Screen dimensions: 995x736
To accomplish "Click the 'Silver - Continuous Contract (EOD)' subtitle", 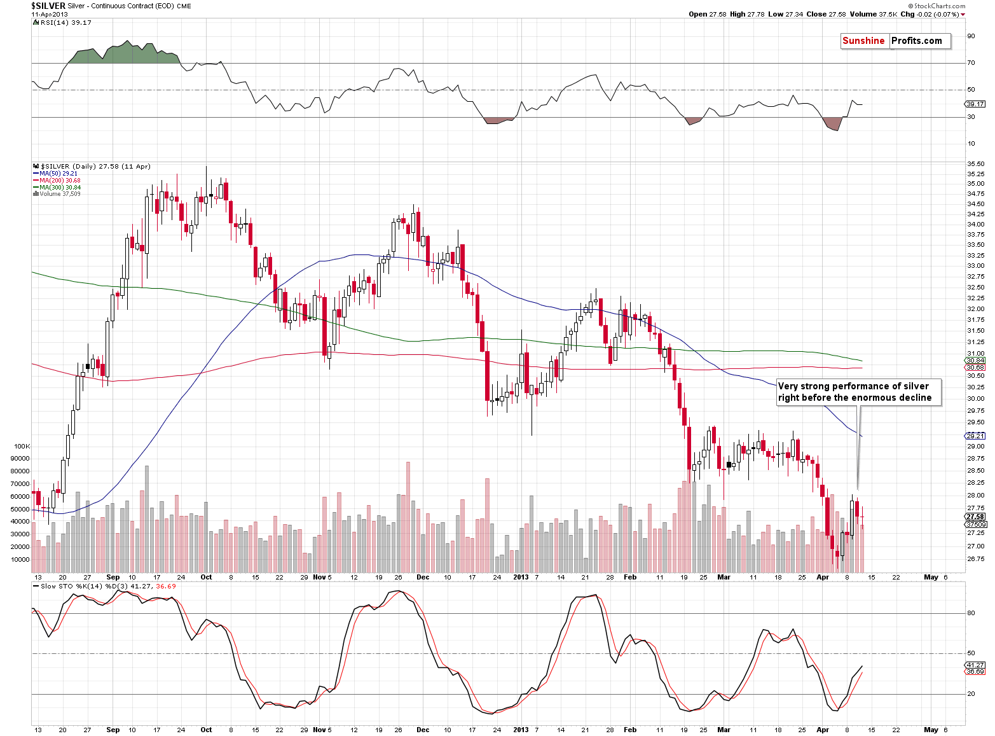I will (x=121, y=6).
